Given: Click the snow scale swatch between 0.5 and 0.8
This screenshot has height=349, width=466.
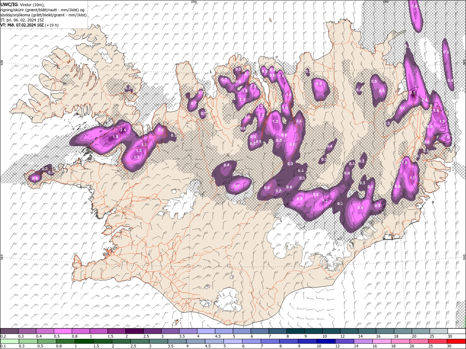Looking at the screenshot, I should 63,331.
